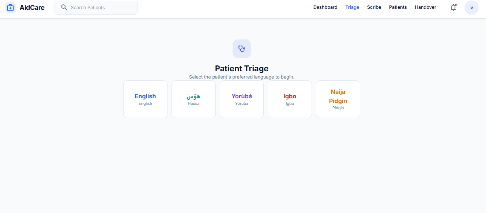Screen dimensions: 486x213
Task: Click the stethoscope icon above Patient Triage
Action: click(241, 49)
